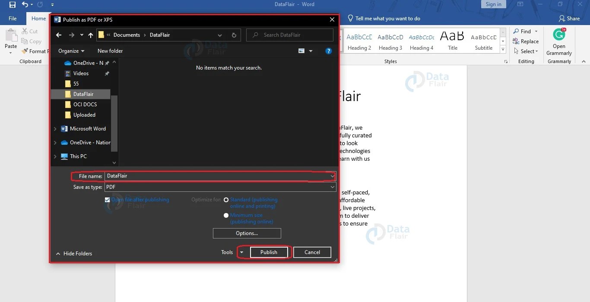
Task: Click the New folder button
Action: point(110,51)
